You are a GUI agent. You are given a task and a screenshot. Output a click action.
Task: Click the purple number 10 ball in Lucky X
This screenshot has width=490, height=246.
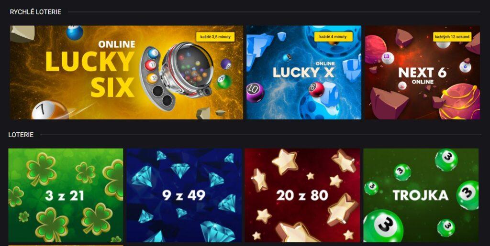(x=256, y=92)
